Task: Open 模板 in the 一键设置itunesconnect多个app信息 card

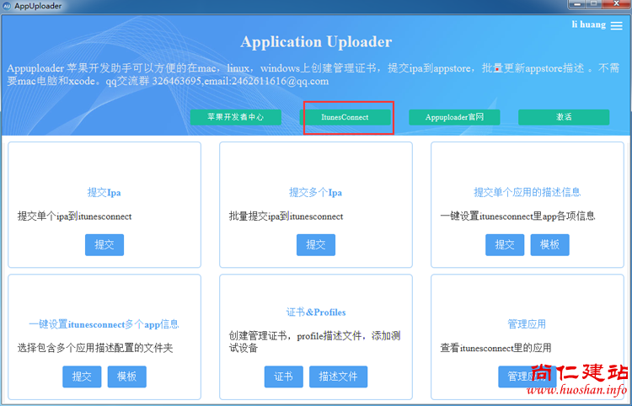Action: (126, 377)
